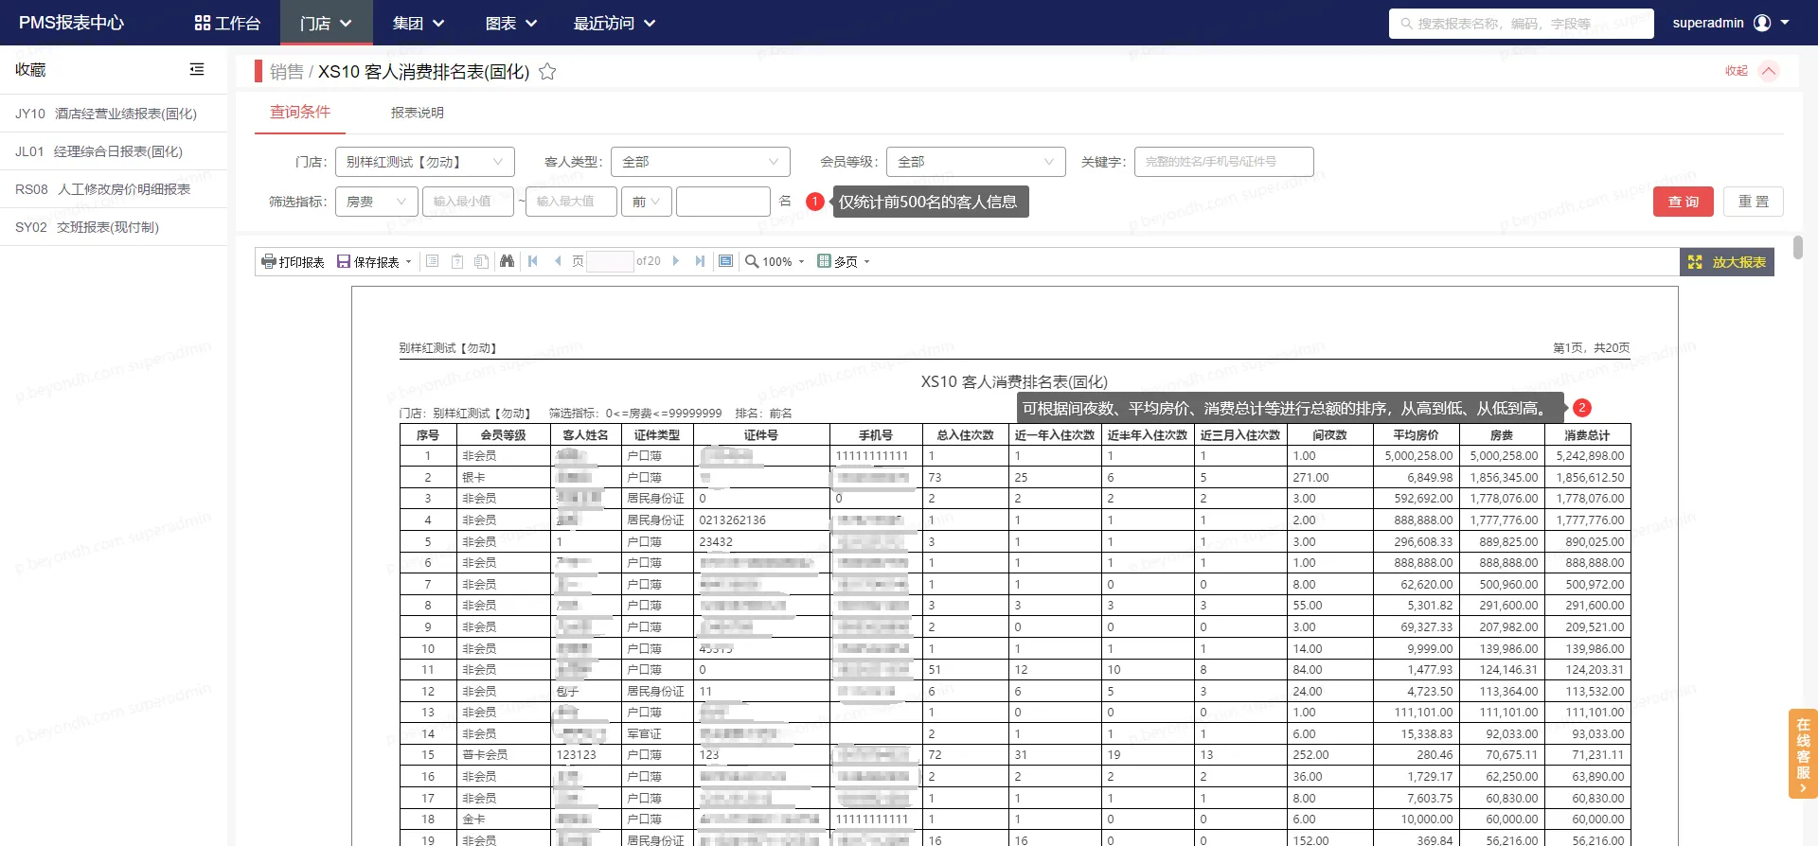Go to the next report page
The width and height of the screenshot is (1818, 846).
(x=676, y=261)
